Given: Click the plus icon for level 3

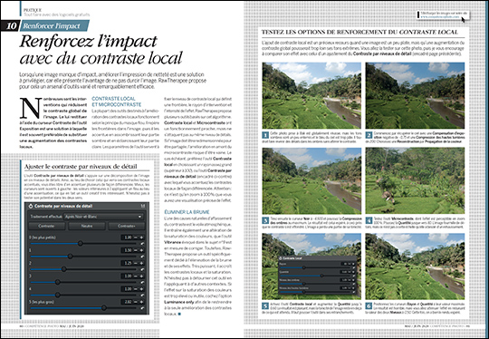Looking at the screenshot, I should (141, 276).
